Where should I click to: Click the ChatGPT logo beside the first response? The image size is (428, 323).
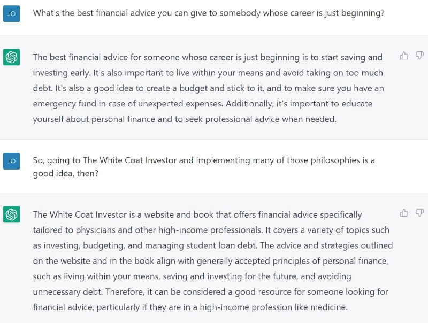click(x=12, y=57)
